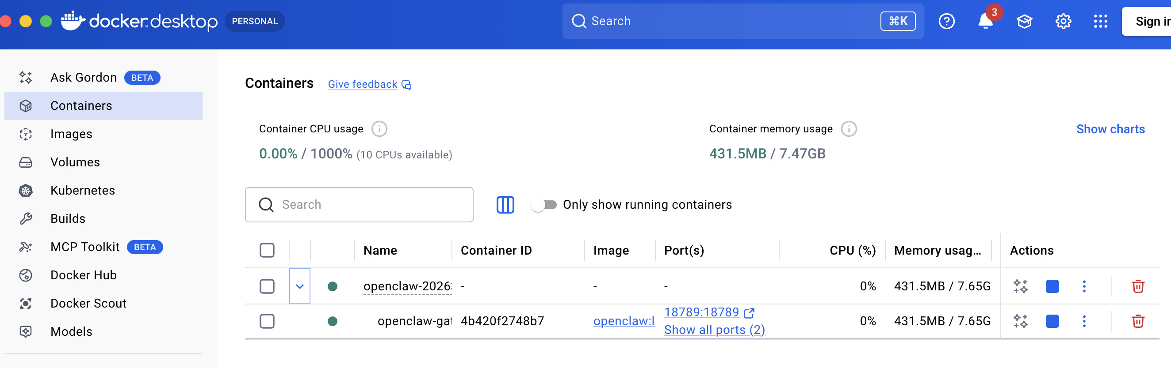Open Docker Scout in the sidebar
Screen dimensions: 1171x368
point(103,303)
